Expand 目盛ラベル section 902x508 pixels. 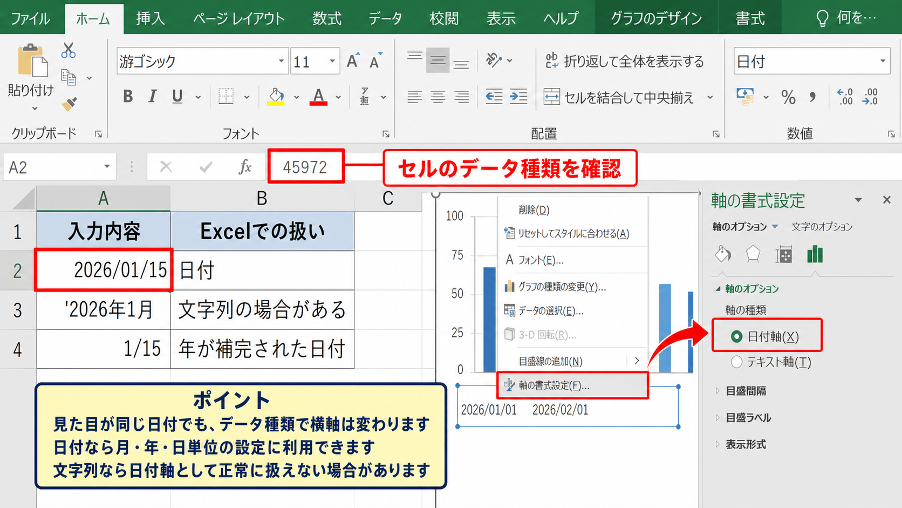[x=717, y=417]
